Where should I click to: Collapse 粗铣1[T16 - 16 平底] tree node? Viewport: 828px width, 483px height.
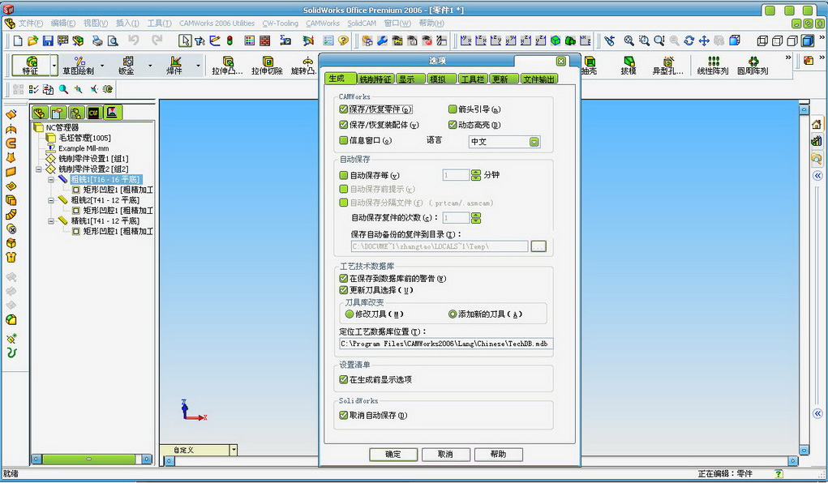tap(51, 179)
